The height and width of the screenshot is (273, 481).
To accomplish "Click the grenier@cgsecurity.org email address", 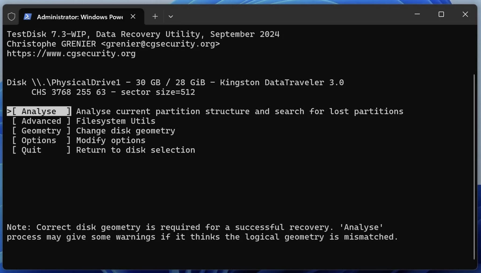I will 160,44.
